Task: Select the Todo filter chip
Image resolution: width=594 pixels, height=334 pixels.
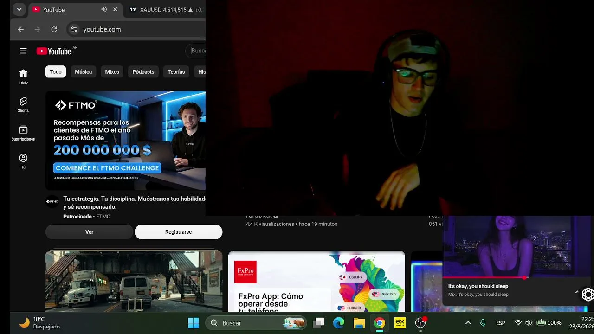Action: coord(56,72)
